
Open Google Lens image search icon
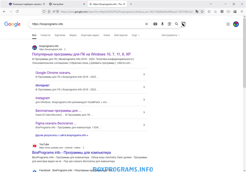(169, 24)
